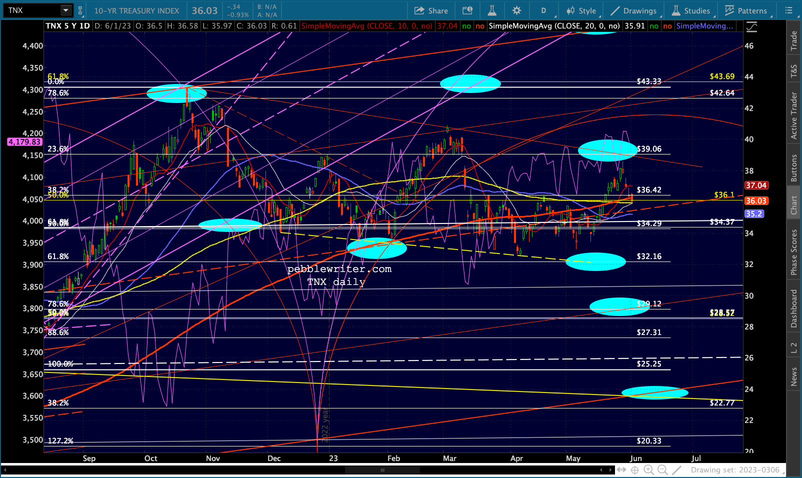This screenshot has height=478, width=802.
Task: Open the Studies menu
Action: [690, 10]
